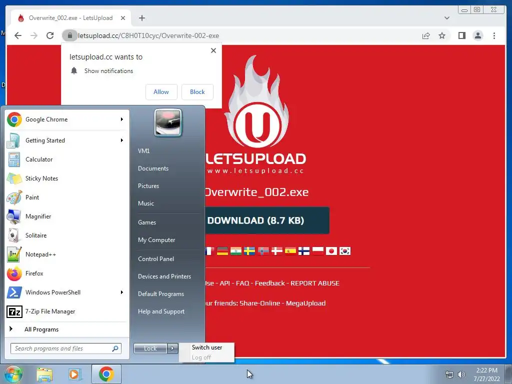This screenshot has height=384, width=512.
Task: Click the site lock icon
Action: [x=69, y=35]
